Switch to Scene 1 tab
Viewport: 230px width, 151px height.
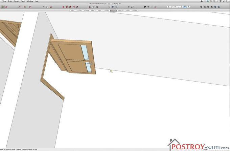[73, 11]
